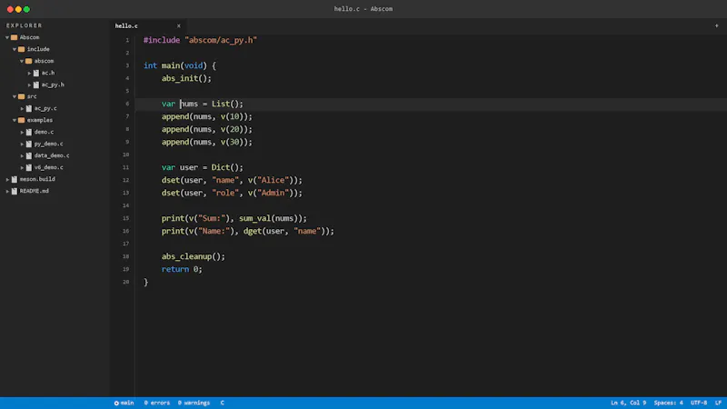Click the data_demo.c file icon
Image resolution: width=727 pixels, height=409 pixels.
click(29, 155)
